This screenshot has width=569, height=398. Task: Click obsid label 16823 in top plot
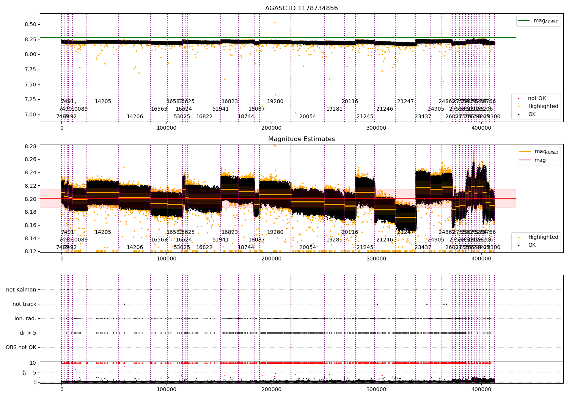229,102
